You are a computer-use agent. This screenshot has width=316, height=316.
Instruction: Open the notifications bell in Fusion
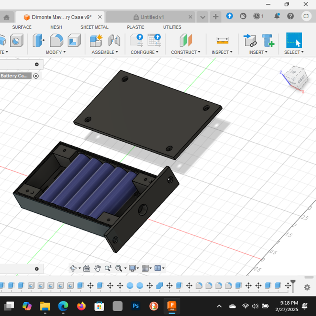[277, 16]
